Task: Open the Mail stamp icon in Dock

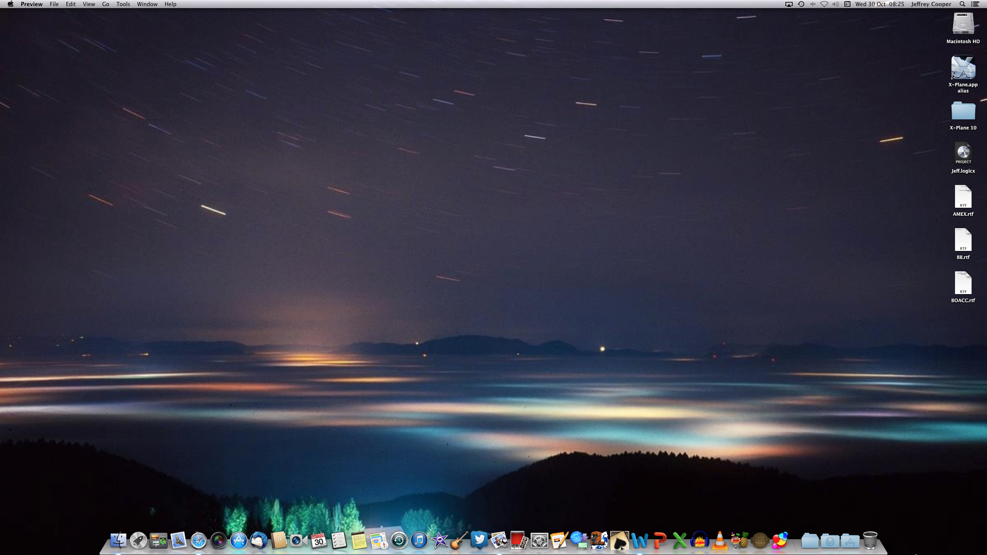Action: [x=179, y=540]
